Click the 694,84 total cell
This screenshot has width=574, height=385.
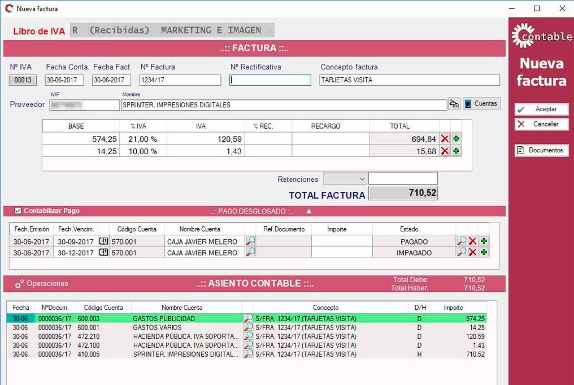tap(405, 139)
